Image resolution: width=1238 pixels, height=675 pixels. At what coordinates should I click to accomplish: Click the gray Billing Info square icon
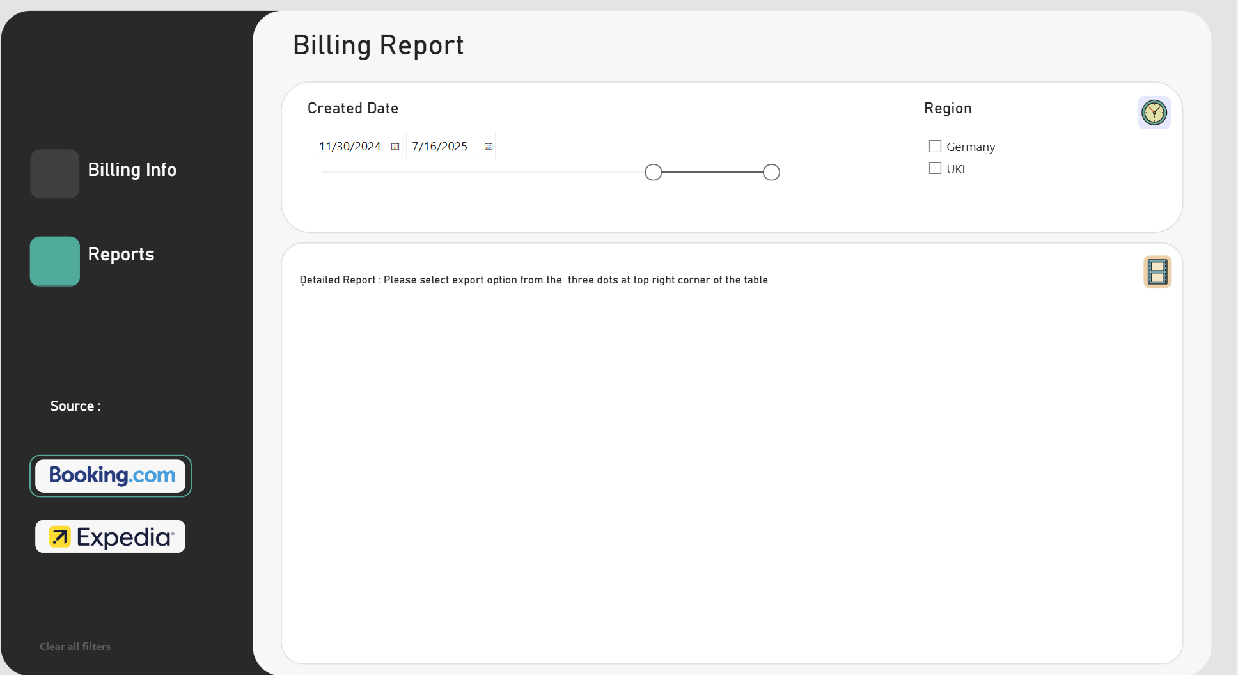pos(55,174)
